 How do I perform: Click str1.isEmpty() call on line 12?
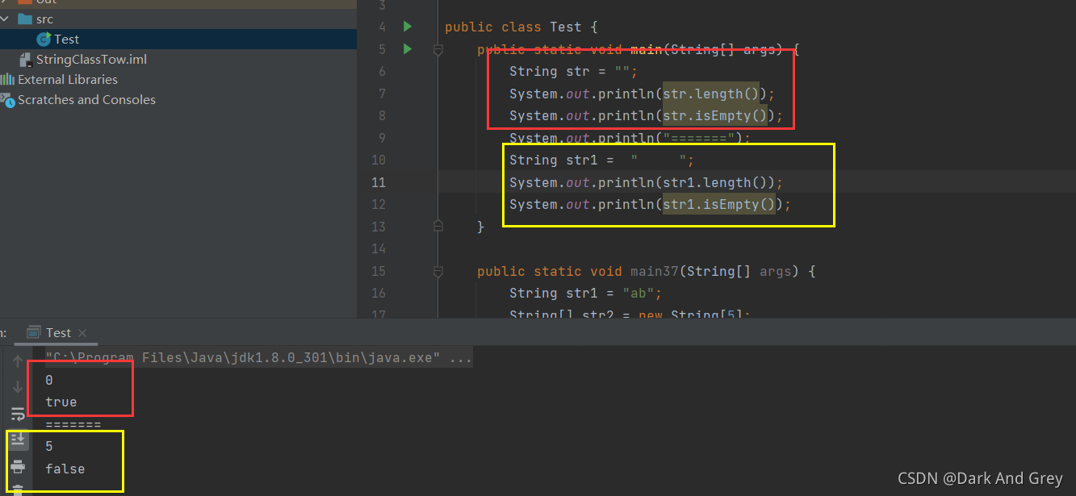coord(719,205)
